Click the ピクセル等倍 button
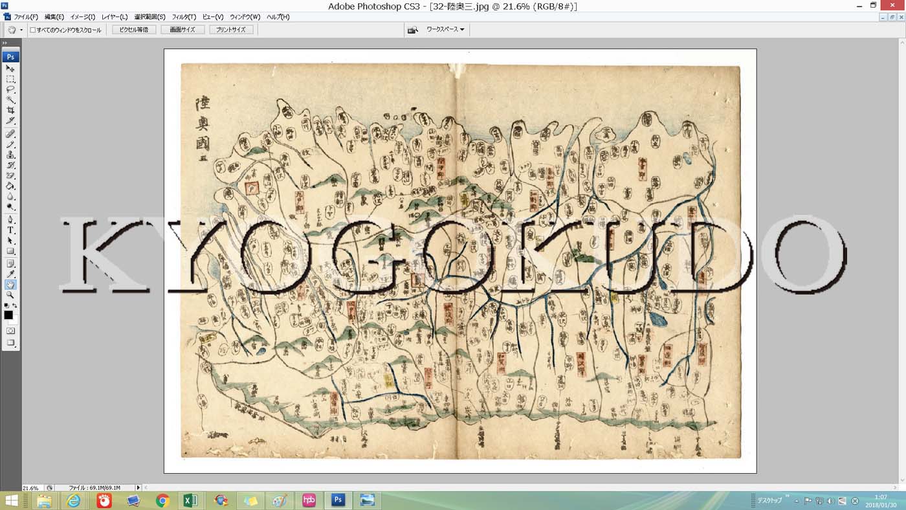 tap(134, 30)
